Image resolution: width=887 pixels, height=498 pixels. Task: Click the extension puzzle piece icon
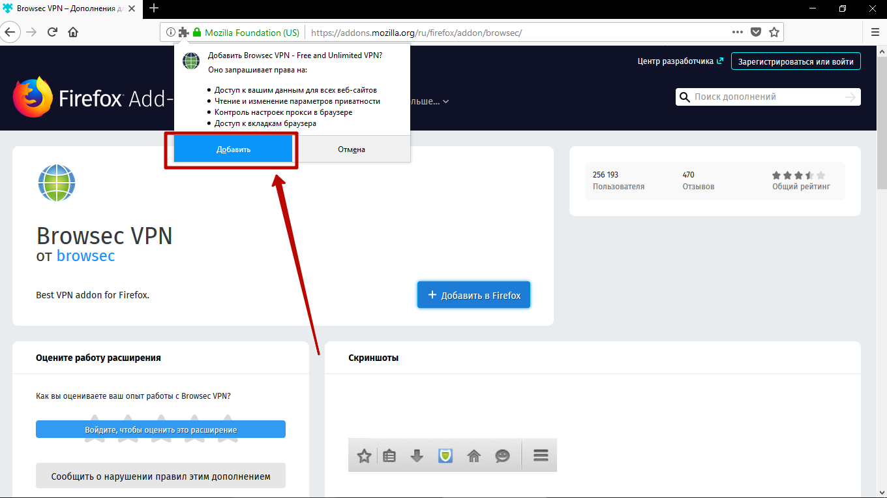point(184,32)
